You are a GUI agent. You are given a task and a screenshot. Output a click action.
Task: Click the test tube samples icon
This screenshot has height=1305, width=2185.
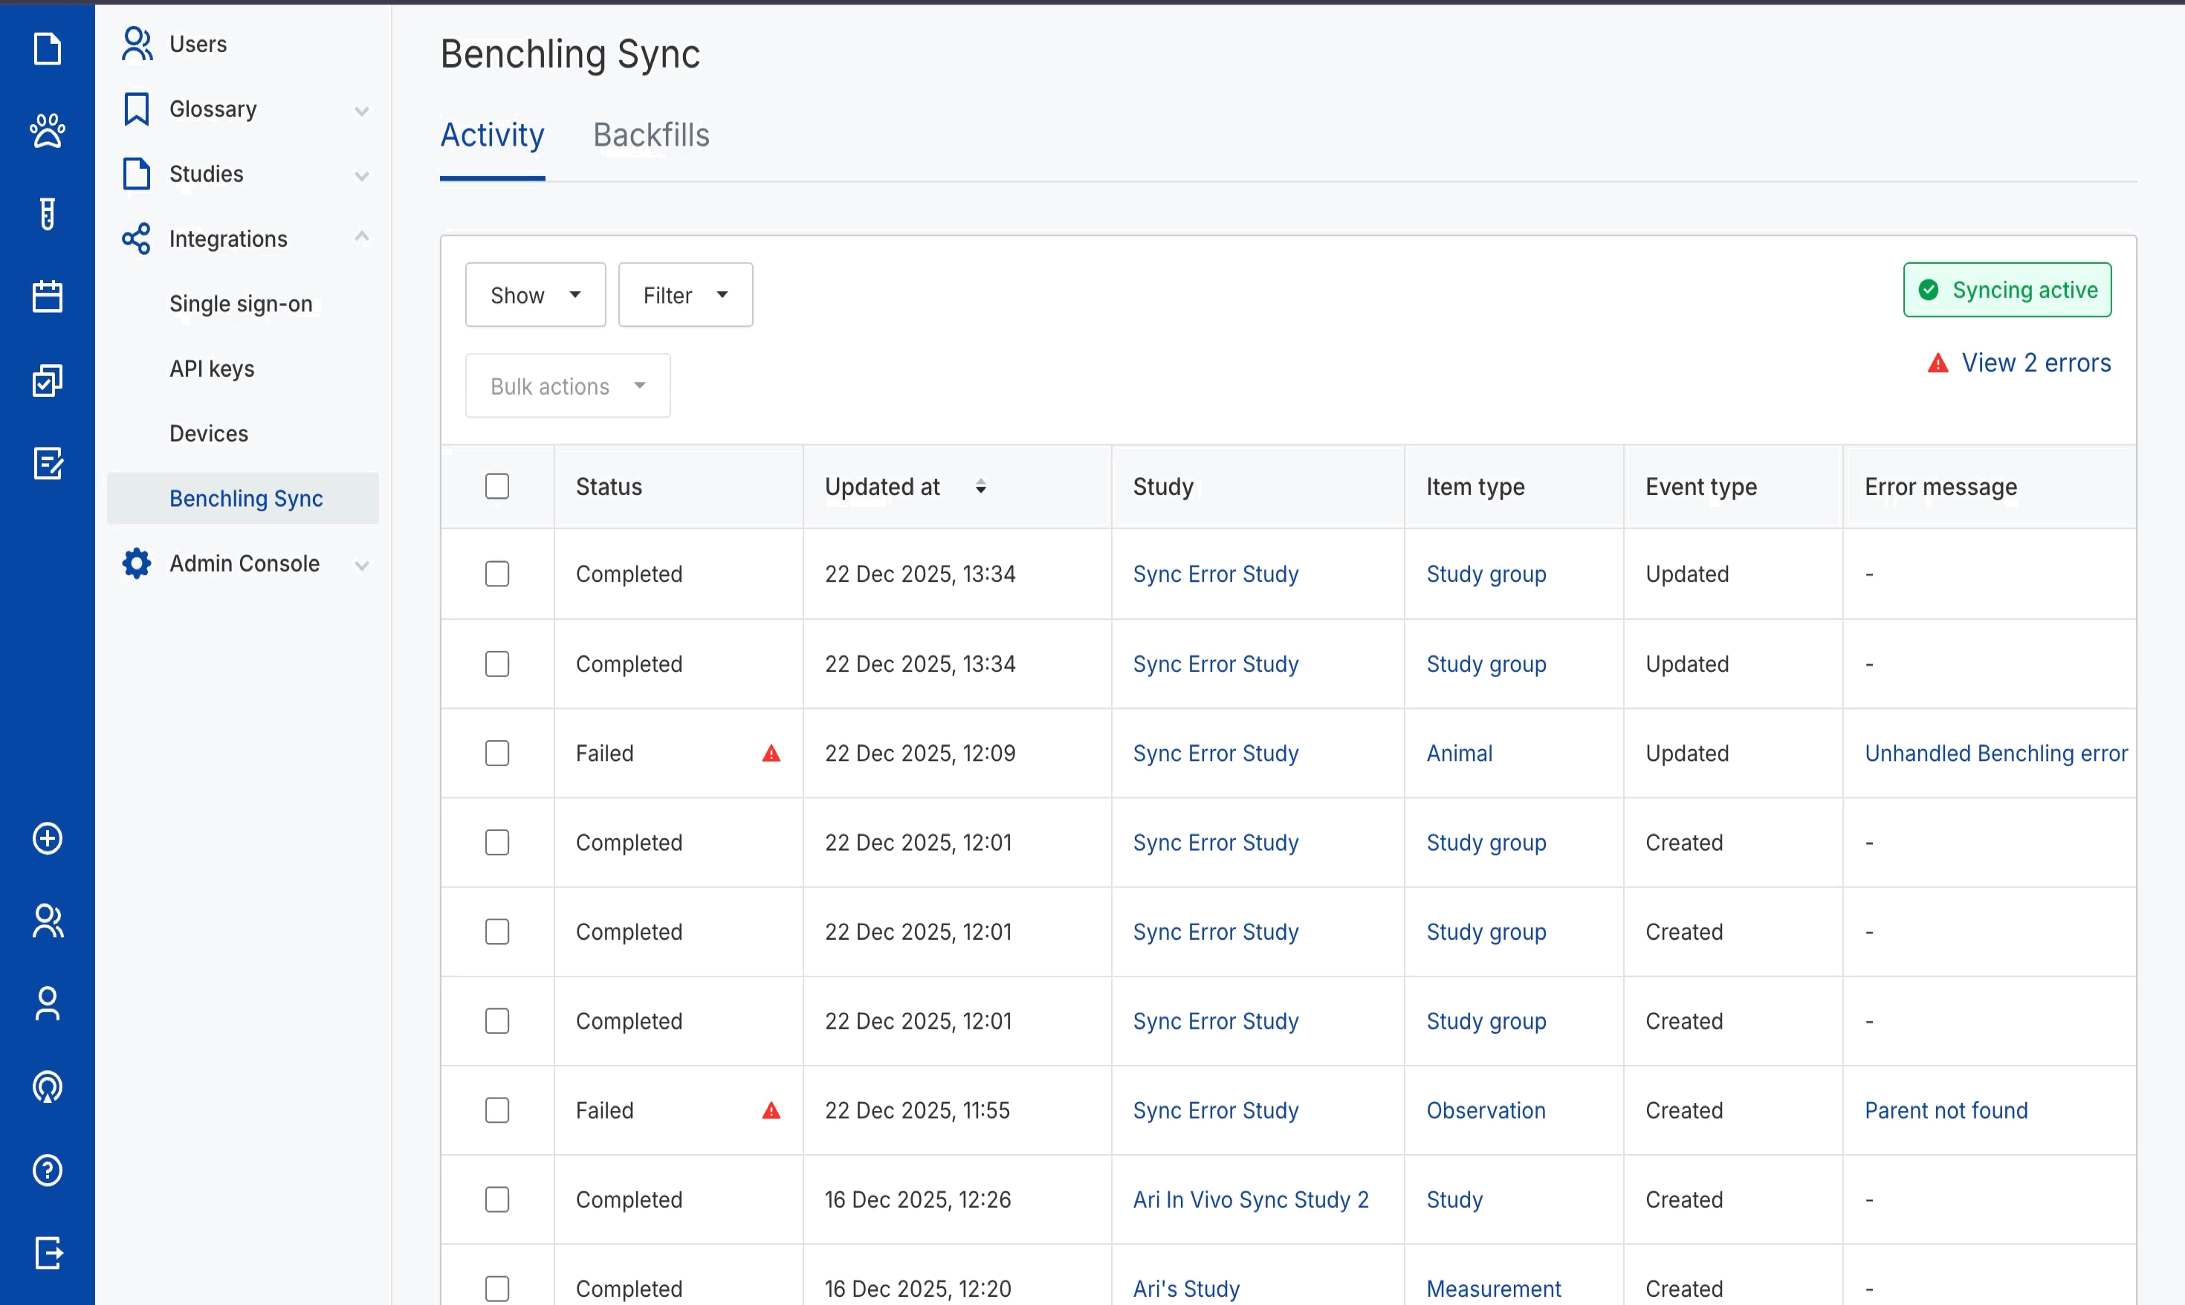[48, 214]
